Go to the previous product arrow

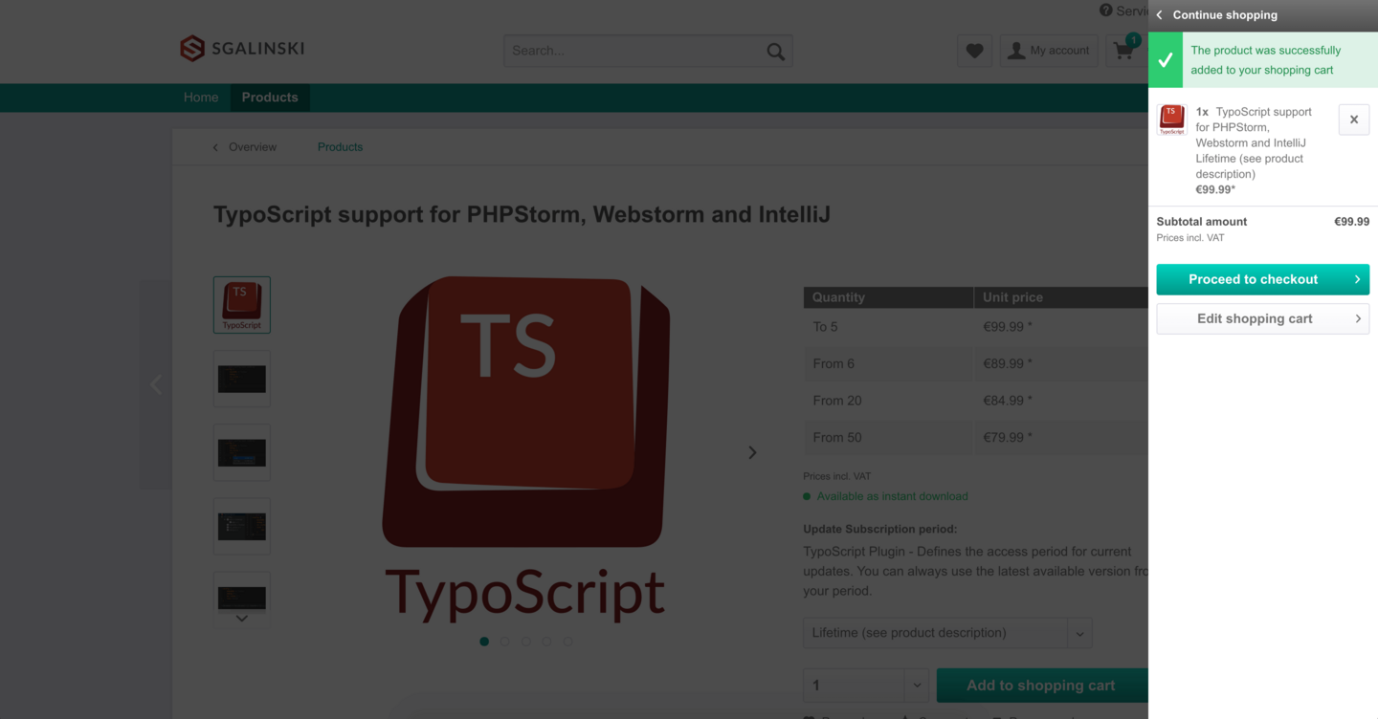(x=156, y=384)
